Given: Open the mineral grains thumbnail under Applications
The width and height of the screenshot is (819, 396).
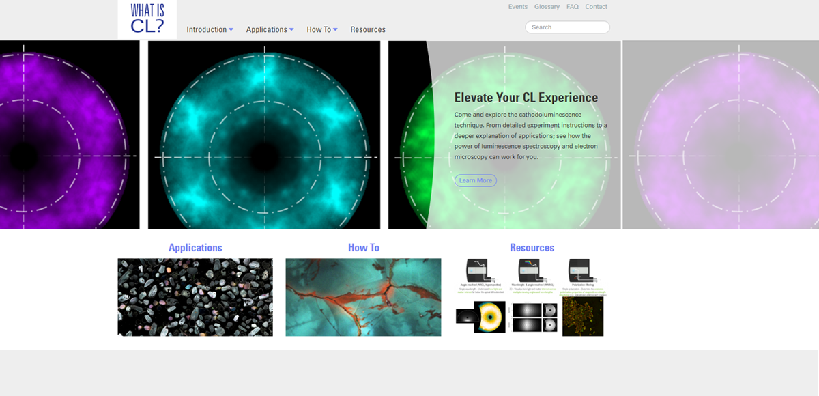Looking at the screenshot, I should pyautogui.click(x=195, y=297).
